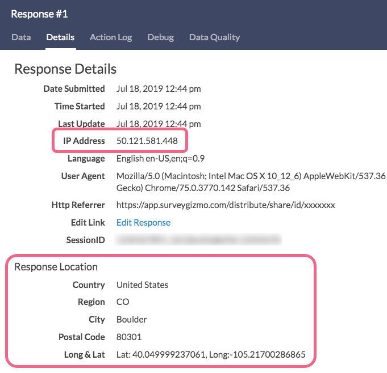
Task: Click the Time Started label
Action: click(80, 107)
